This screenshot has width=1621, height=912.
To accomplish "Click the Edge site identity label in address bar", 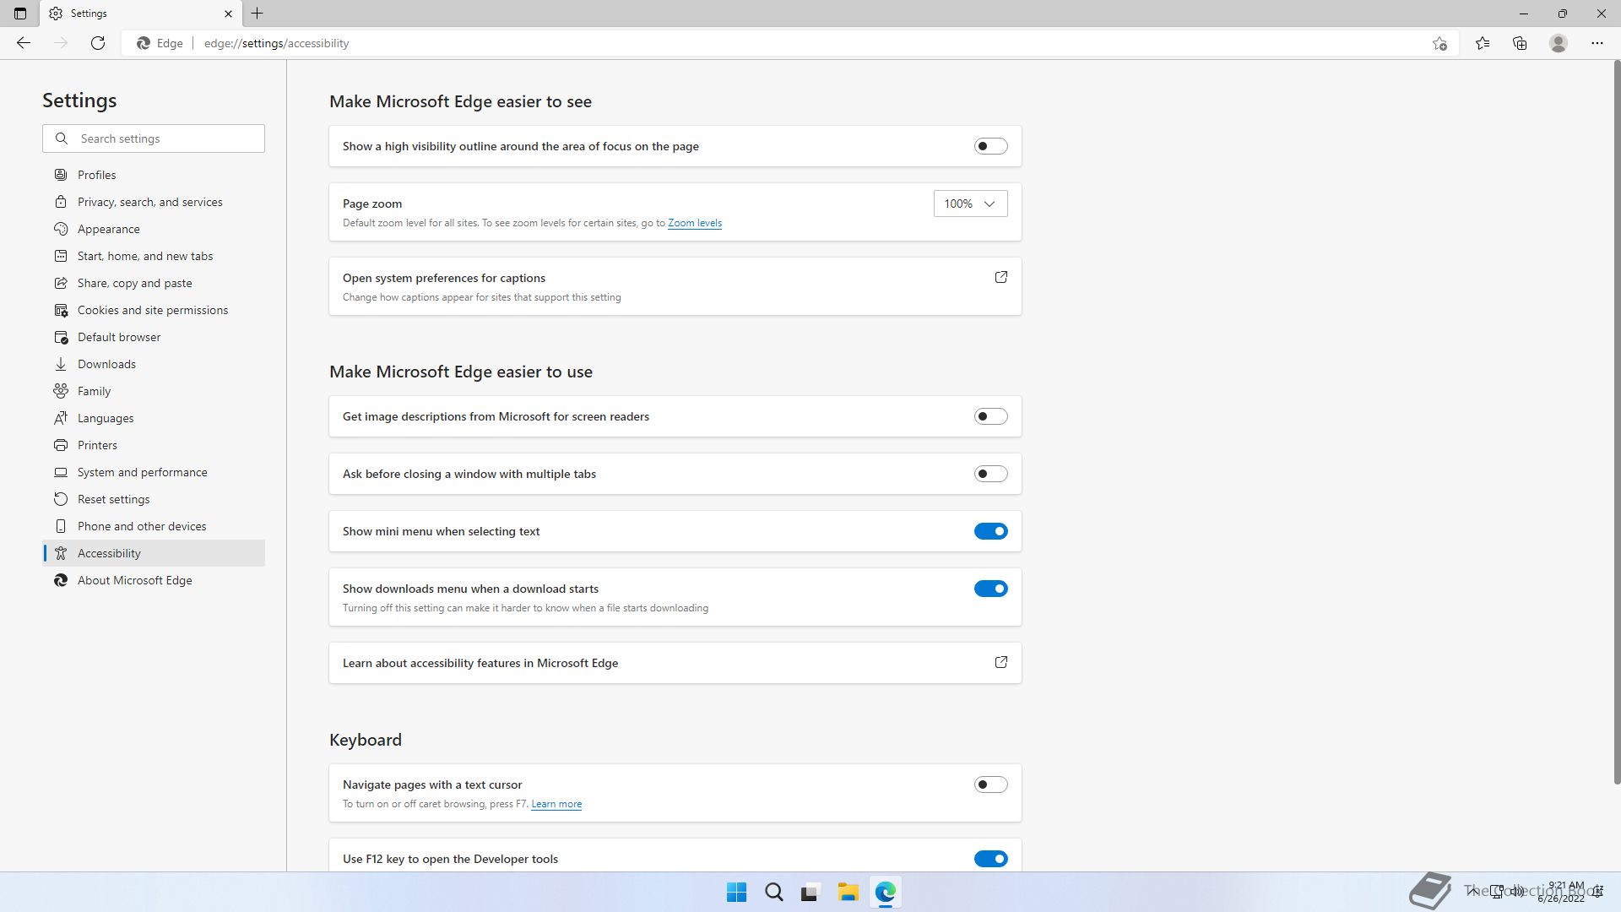I will point(160,43).
